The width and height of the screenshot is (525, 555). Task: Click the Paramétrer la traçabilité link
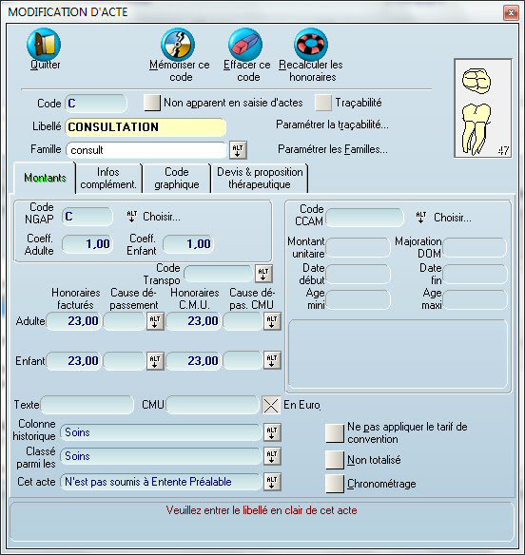[332, 124]
